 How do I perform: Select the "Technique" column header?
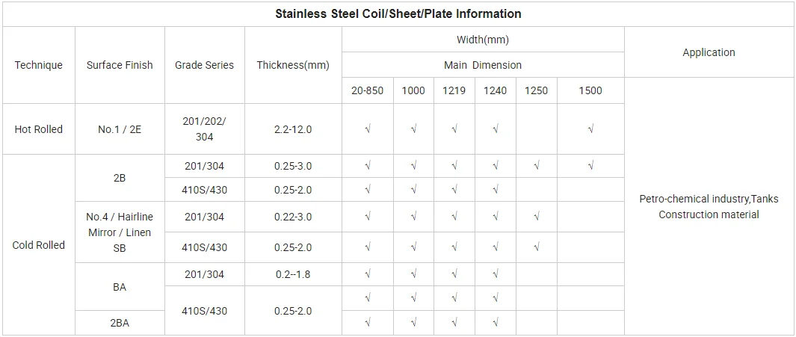click(x=38, y=65)
